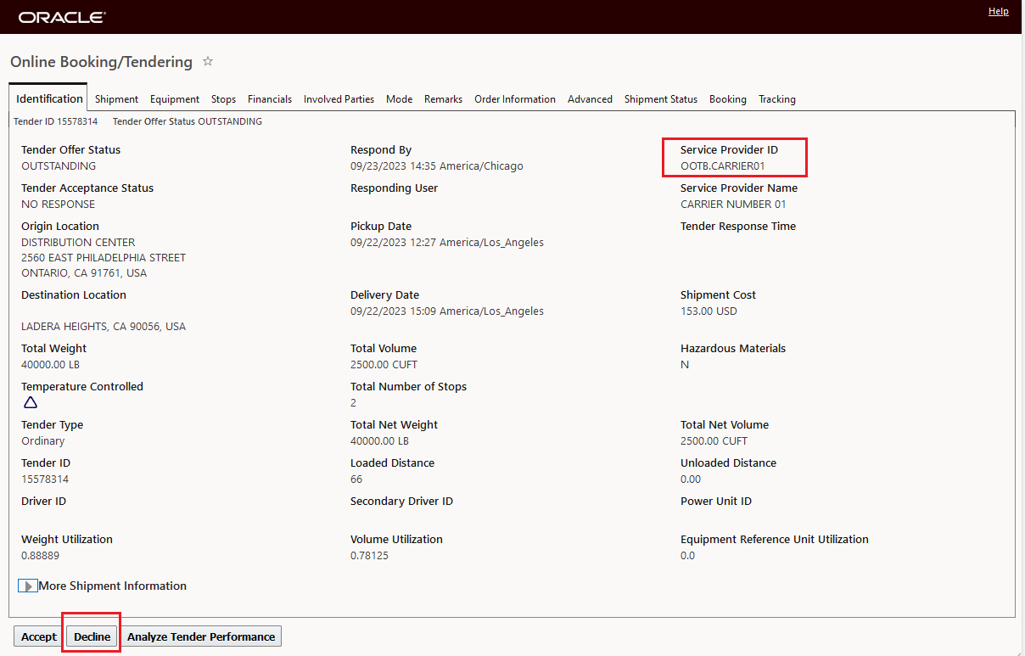
Task: Go to the Stops tab
Action: (223, 99)
